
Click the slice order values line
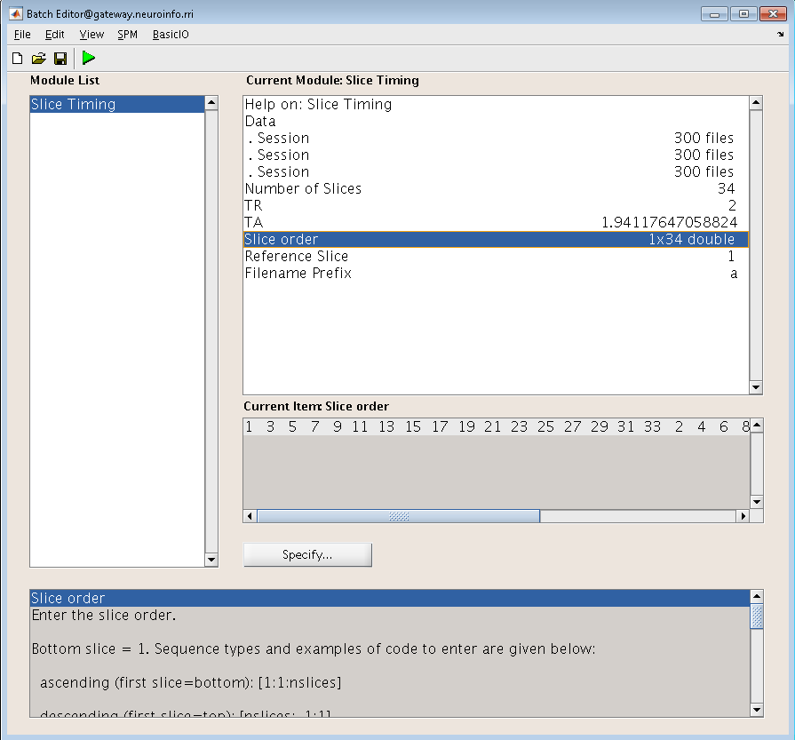click(497, 426)
